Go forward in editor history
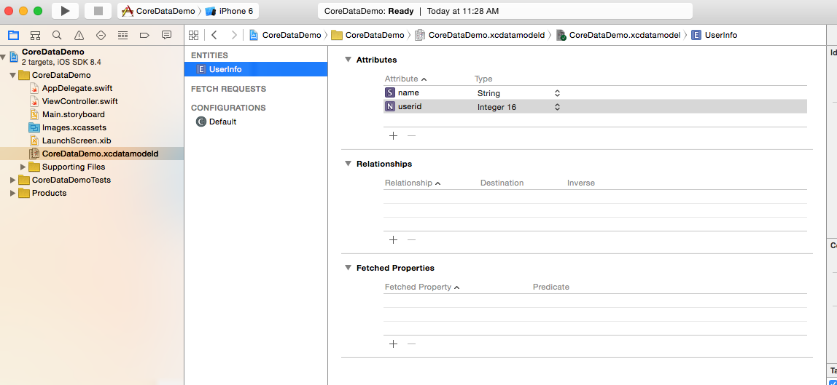The image size is (837, 385). coord(234,35)
